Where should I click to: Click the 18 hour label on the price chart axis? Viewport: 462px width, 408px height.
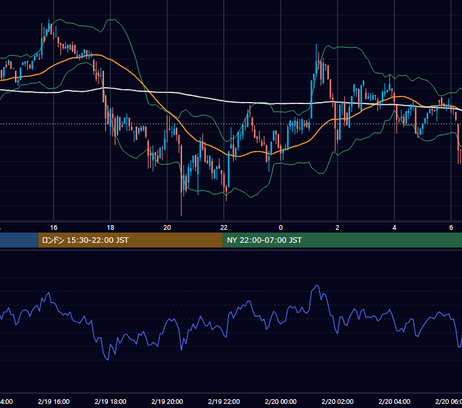[x=110, y=228]
